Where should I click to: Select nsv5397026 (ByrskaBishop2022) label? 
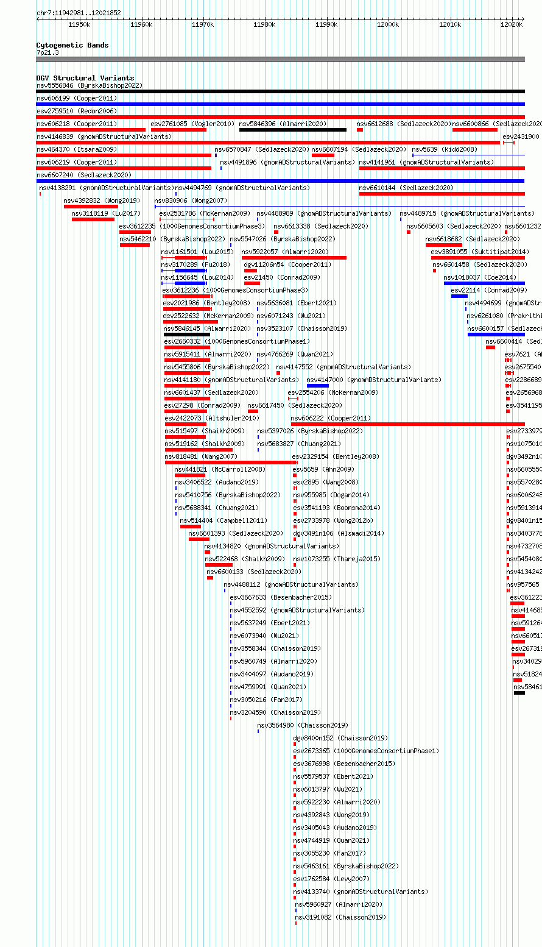(x=310, y=431)
